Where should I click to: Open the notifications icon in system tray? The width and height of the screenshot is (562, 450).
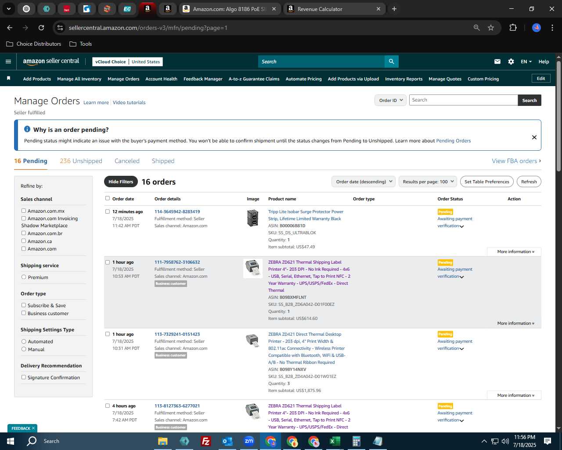pos(548,441)
